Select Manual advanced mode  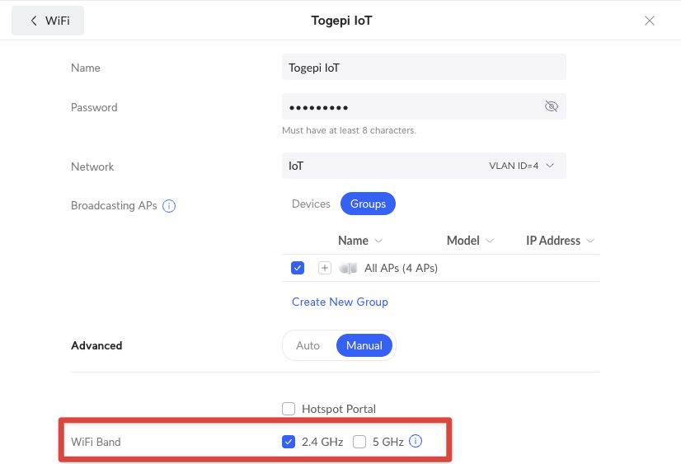(364, 345)
